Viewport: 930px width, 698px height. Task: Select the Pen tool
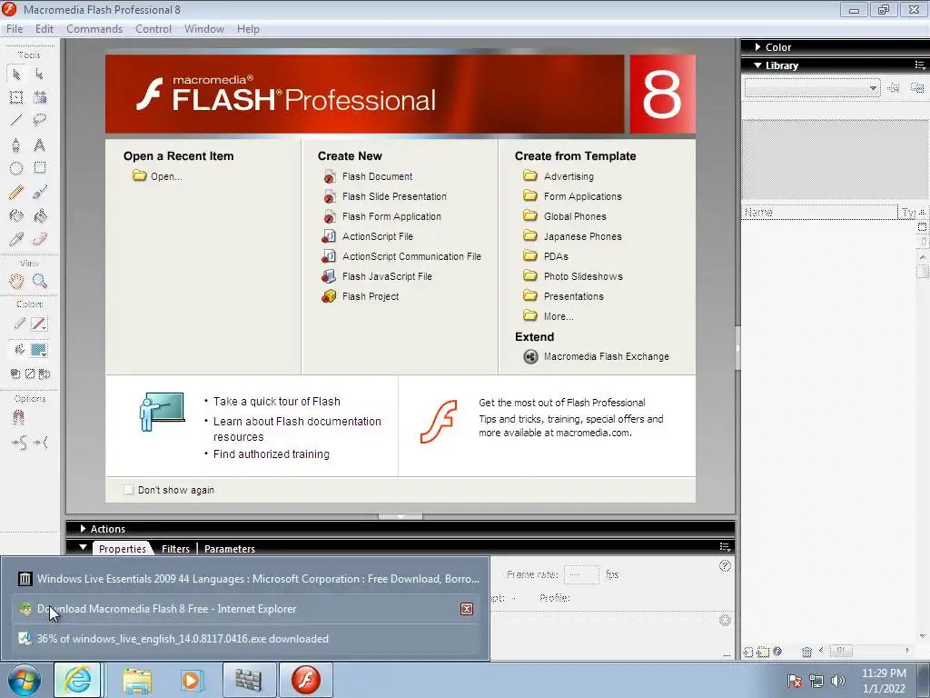(x=16, y=145)
